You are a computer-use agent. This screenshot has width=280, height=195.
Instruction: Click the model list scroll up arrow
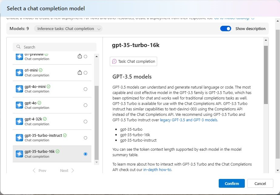point(96,56)
